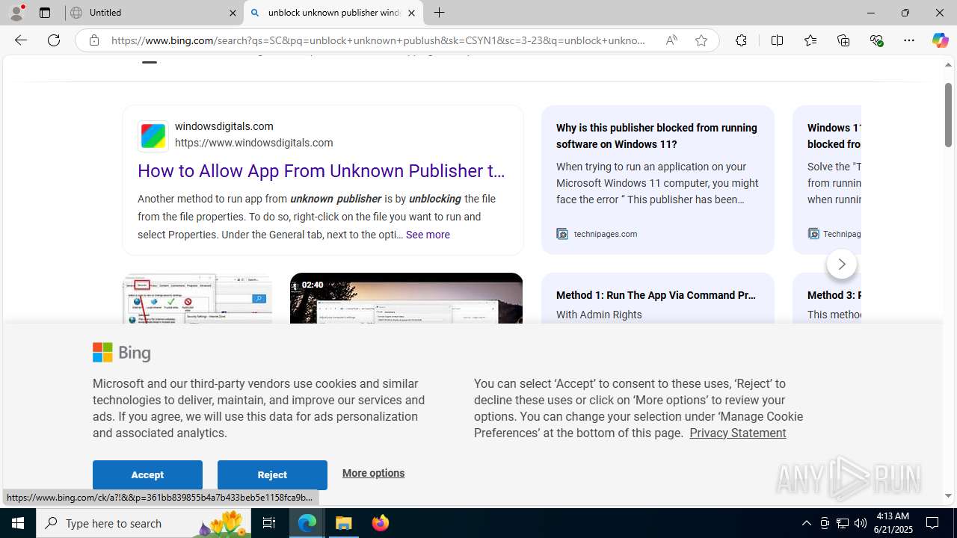The image size is (957, 538).
Task: Reject Bing cookies
Action: (x=272, y=474)
